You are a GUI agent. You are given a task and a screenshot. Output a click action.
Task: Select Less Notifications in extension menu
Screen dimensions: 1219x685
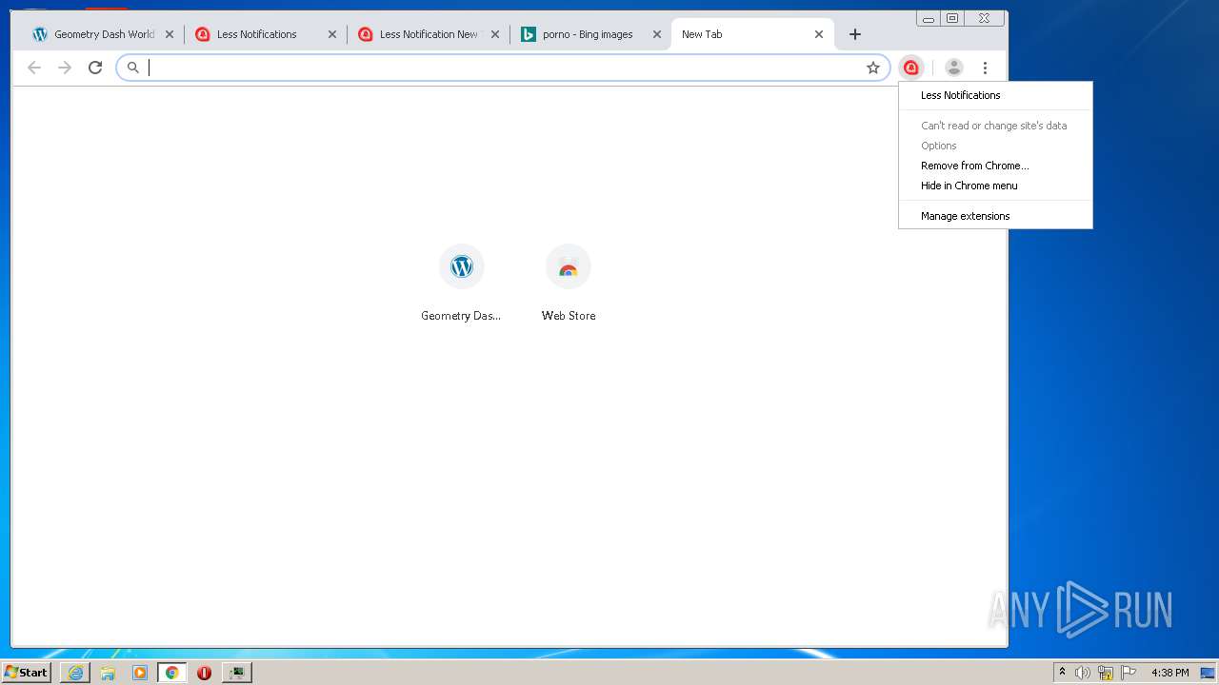995,95
